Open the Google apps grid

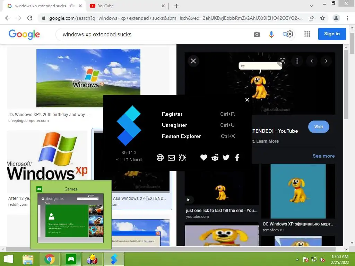[x=307, y=34]
